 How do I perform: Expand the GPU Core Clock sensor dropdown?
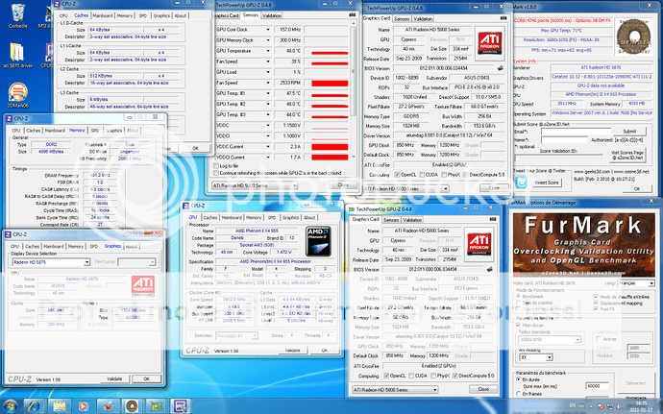[268, 29]
